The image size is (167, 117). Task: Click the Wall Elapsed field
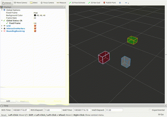pos(114,110)
